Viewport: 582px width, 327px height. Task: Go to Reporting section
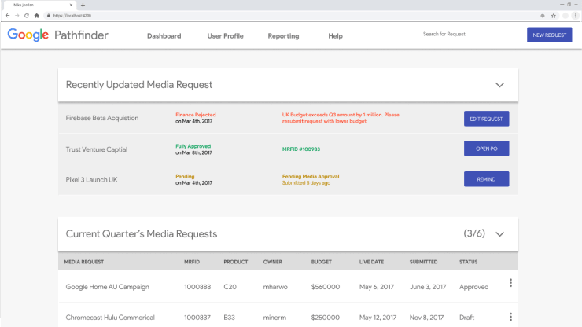pos(283,36)
